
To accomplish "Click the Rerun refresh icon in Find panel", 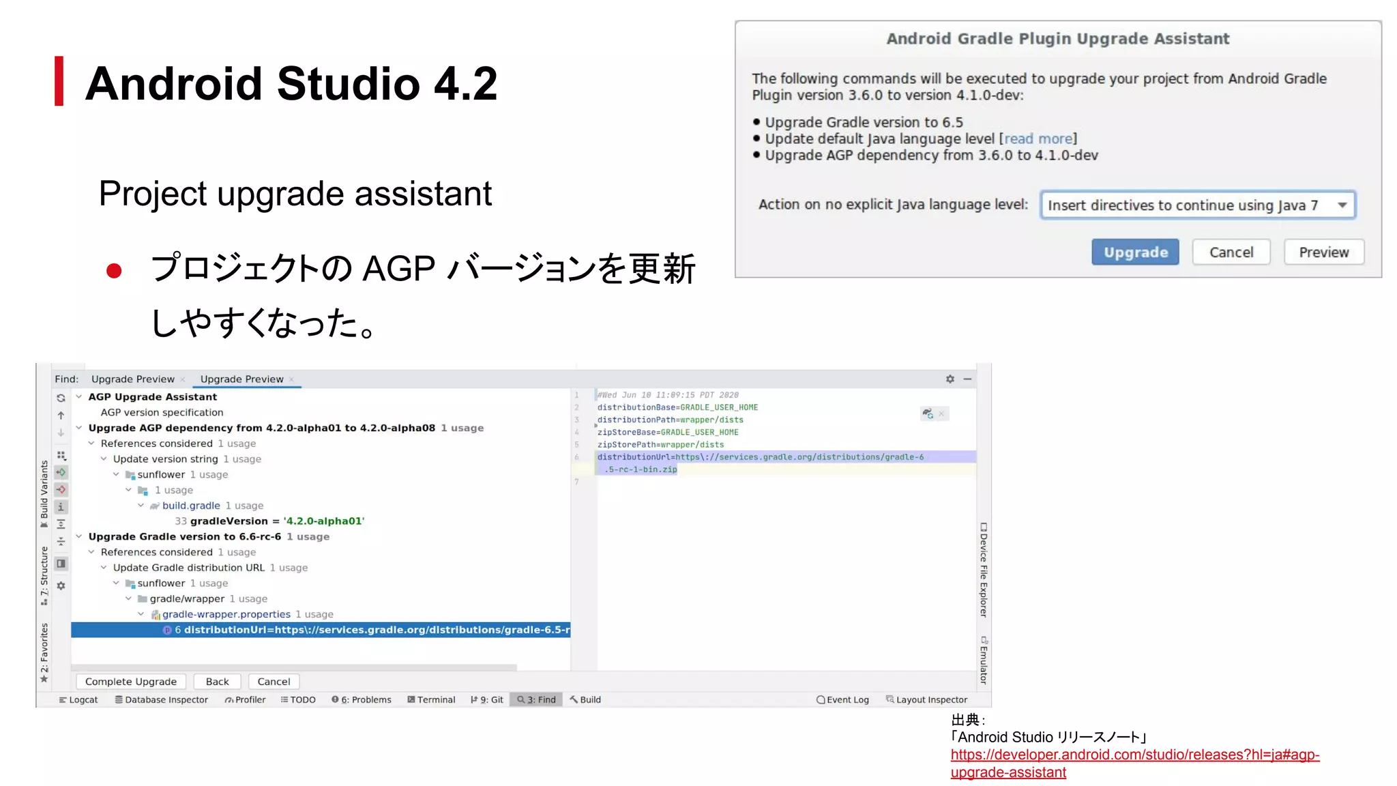I will click(x=61, y=398).
